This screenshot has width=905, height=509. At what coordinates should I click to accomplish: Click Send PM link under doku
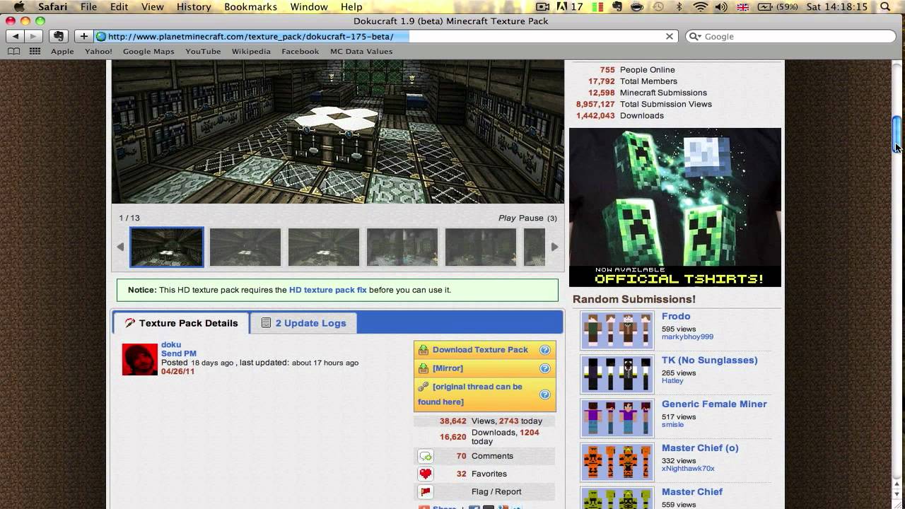pos(179,353)
